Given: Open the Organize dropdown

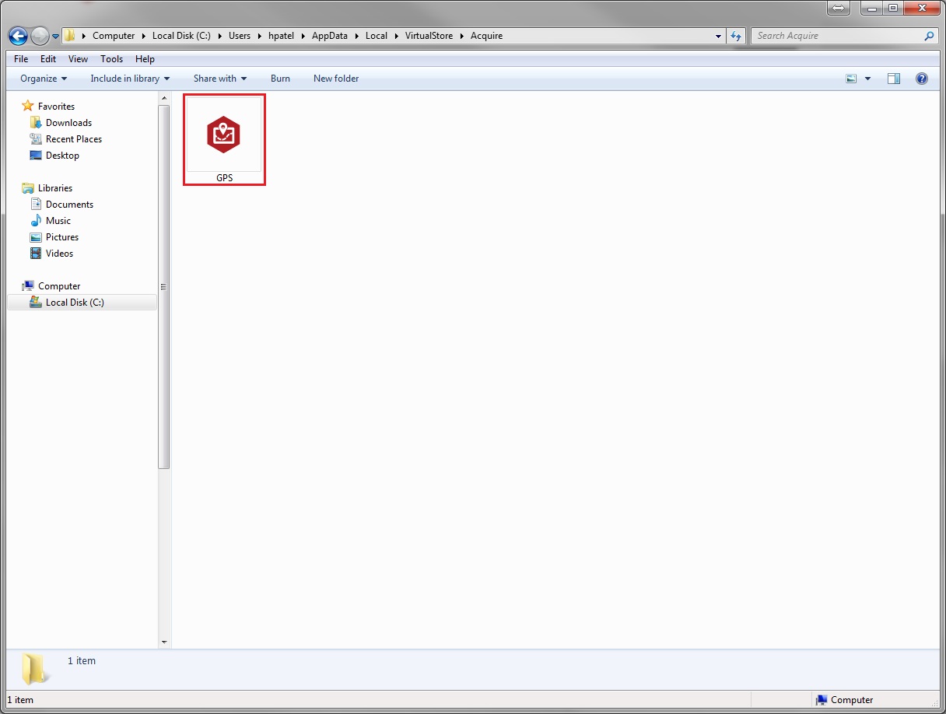Looking at the screenshot, I should point(44,79).
